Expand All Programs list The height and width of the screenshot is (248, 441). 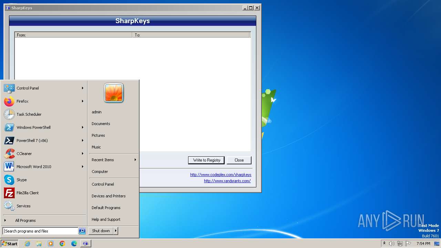pos(44,220)
